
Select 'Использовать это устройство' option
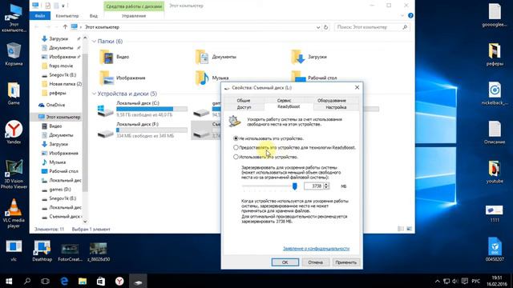click(265, 157)
